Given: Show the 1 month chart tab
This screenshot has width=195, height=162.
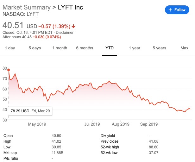Looking at the screenshot, I should coord(60,48).
